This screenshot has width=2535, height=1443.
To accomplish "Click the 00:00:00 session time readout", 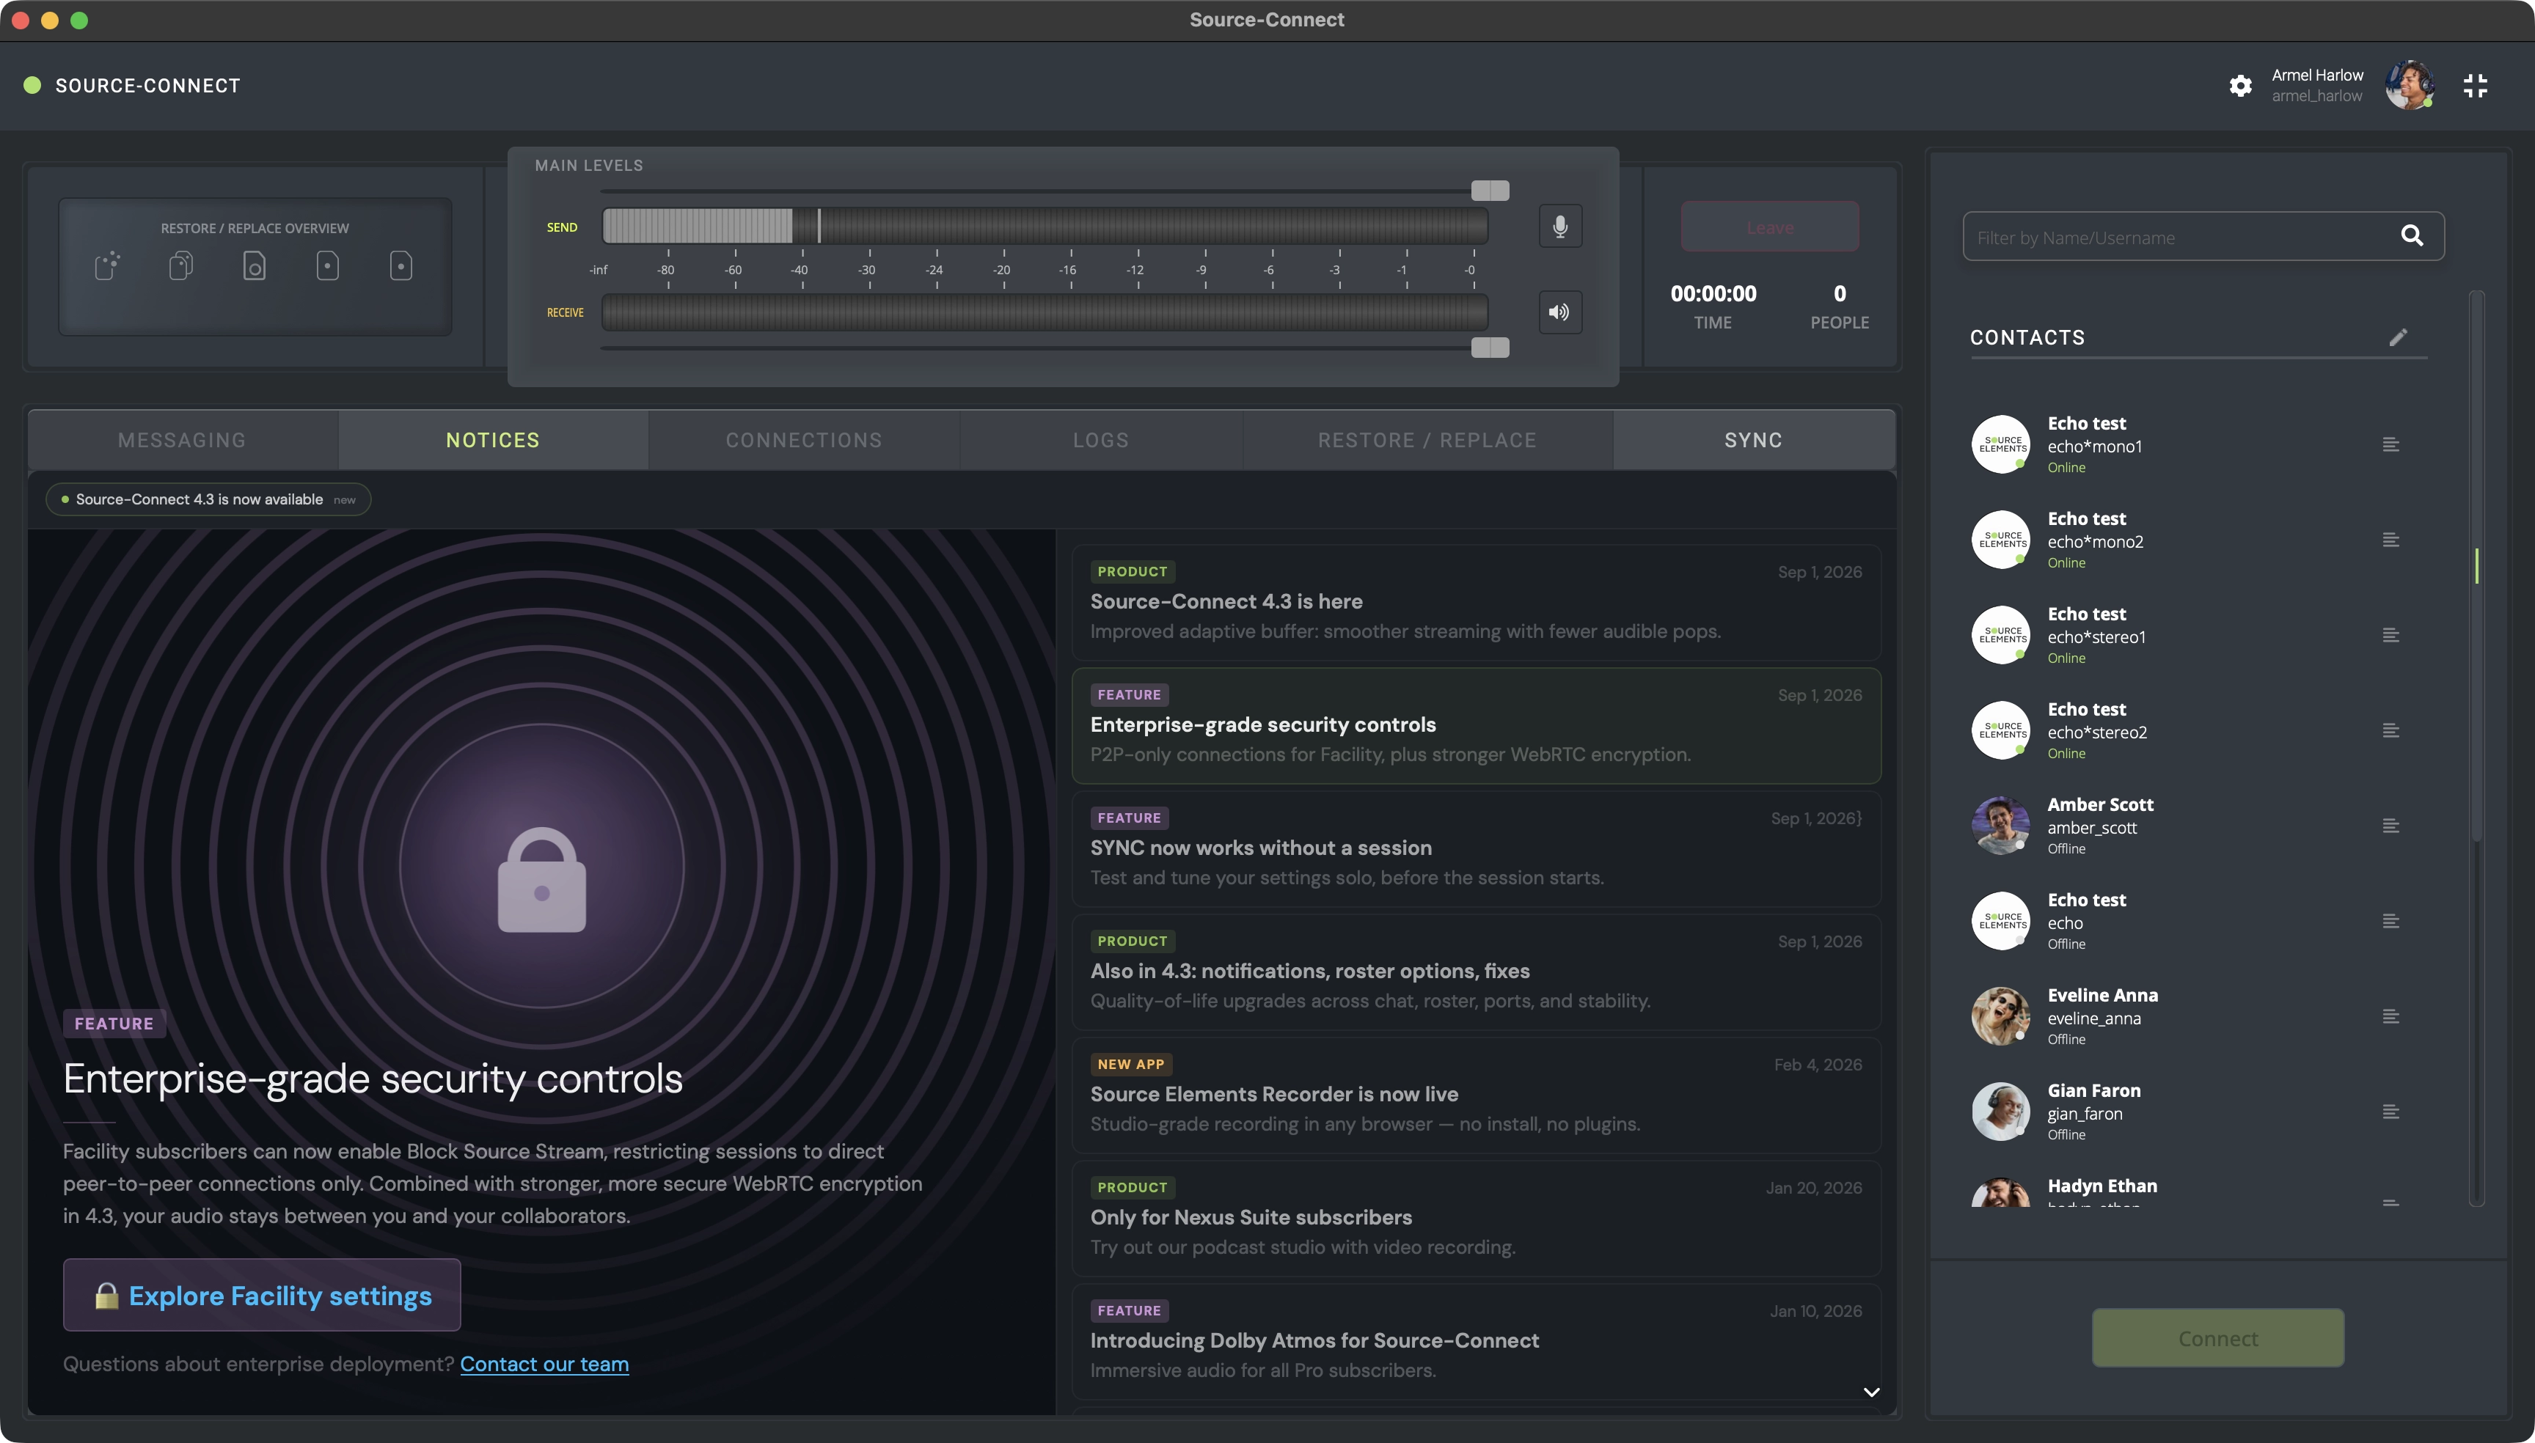I will 1713,293.
